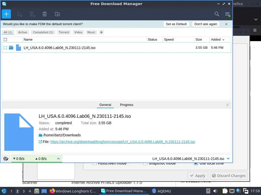This screenshot has height=195, width=261.
Task: Switch to workspace 3 in taskbar
Action: (x=24, y=191)
